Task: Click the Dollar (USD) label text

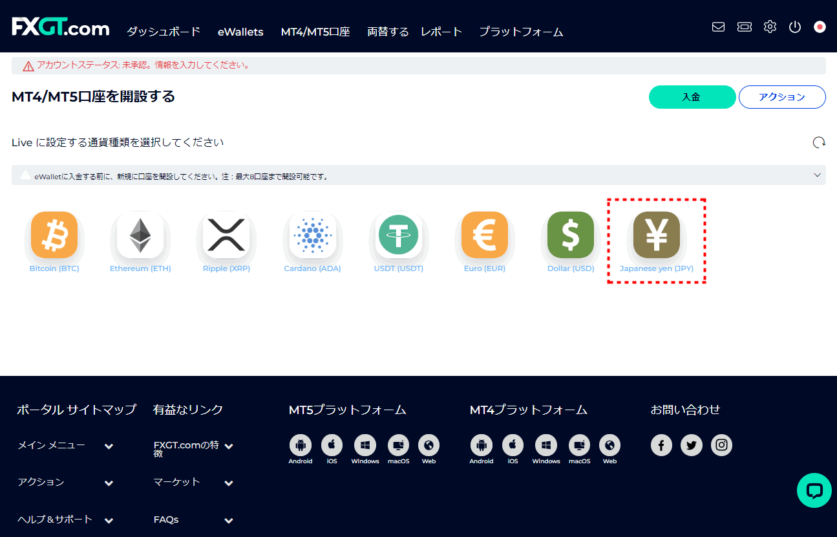Action: click(x=571, y=268)
